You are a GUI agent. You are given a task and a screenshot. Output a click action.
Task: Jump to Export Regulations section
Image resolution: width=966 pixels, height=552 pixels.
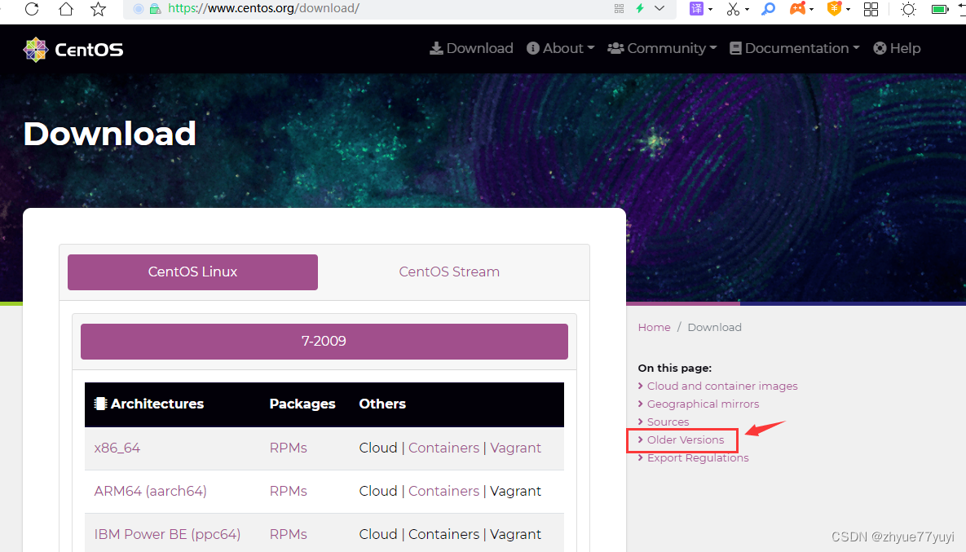tap(698, 457)
